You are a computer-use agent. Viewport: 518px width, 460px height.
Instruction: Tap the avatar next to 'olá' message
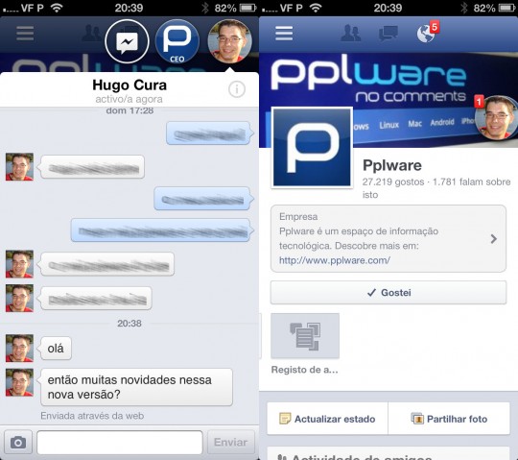(x=19, y=349)
